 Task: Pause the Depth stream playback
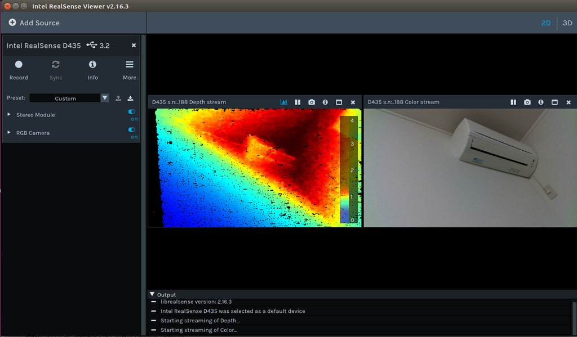click(298, 102)
